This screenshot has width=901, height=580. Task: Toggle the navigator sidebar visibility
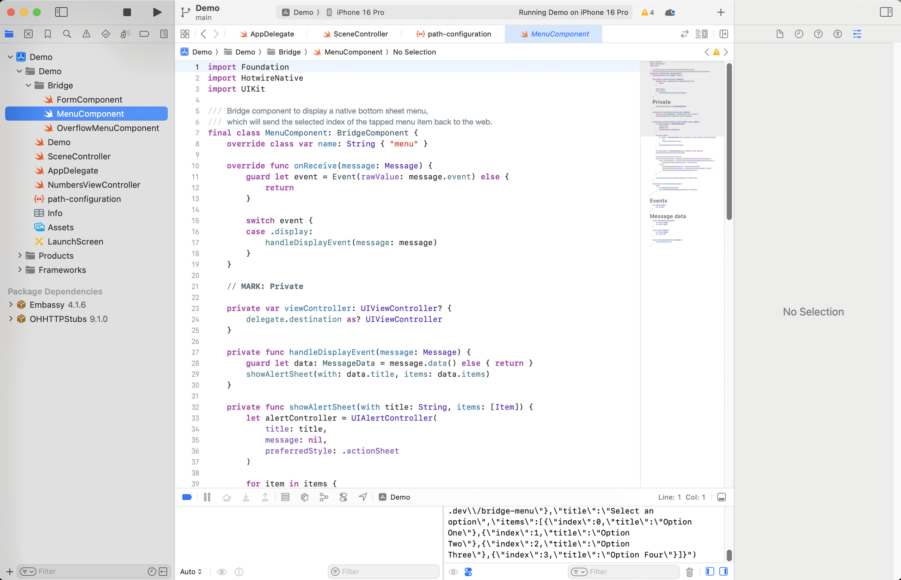tap(61, 12)
